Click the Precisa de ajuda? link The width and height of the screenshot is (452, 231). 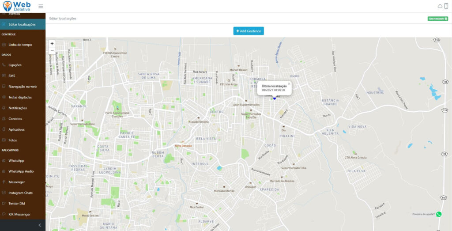[423, 214]
